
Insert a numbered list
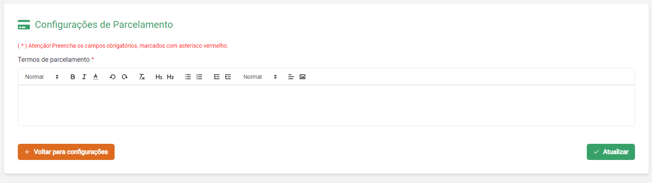199,77
